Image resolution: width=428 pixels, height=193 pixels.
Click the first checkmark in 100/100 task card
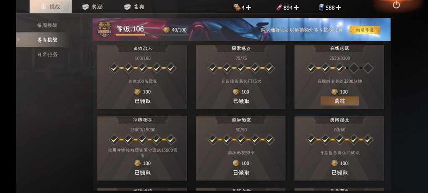pyautogui.click(x=114, y=68)
